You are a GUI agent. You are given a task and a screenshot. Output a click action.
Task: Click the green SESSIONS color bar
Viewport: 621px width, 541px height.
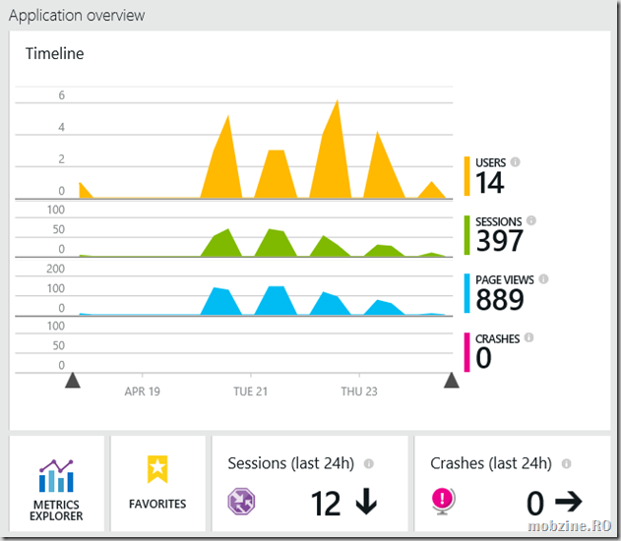(x=466, y=235)
